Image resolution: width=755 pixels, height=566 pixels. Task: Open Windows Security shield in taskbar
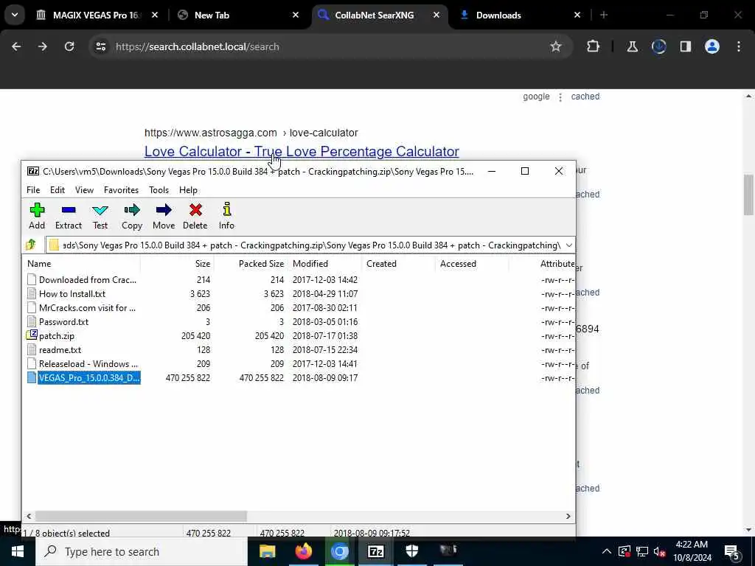point(411,551)
